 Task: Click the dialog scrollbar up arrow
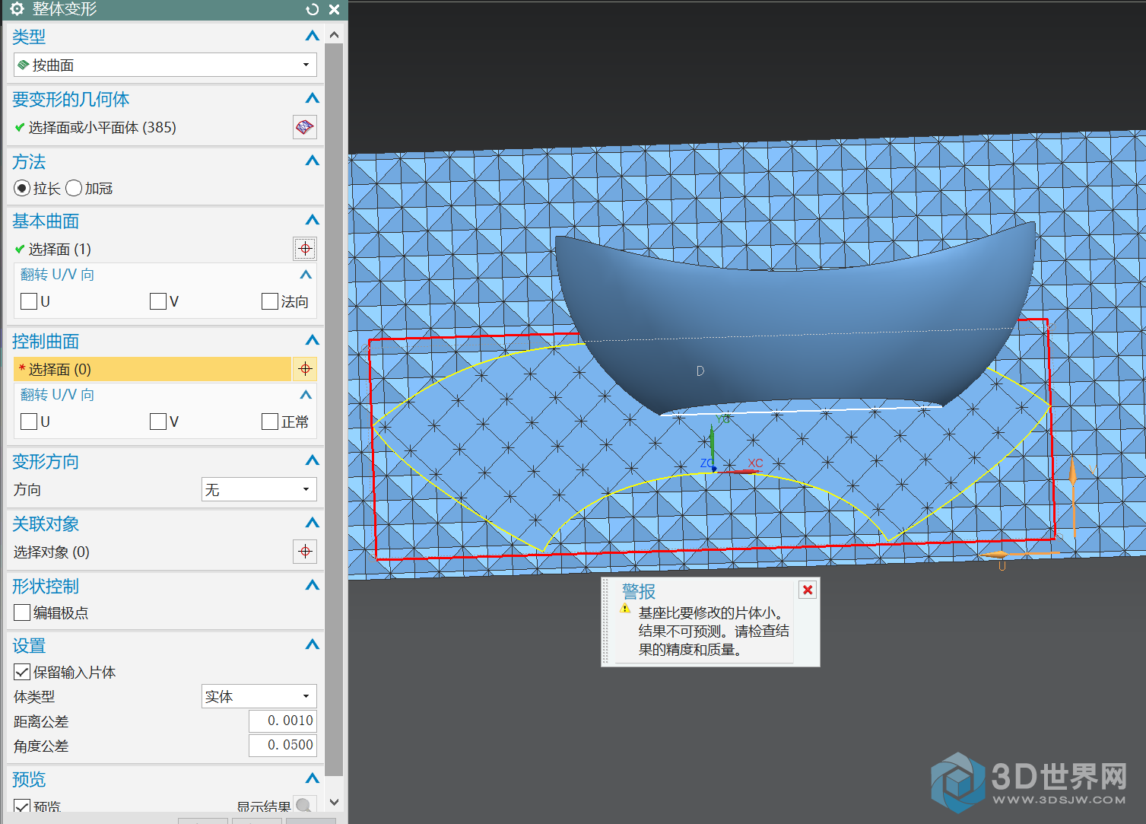point(334,35)
